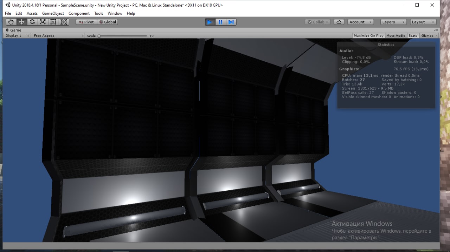This screenshot has height=252, width=450.
Task: Select the Game tab
Action: [x=13, y=30]
